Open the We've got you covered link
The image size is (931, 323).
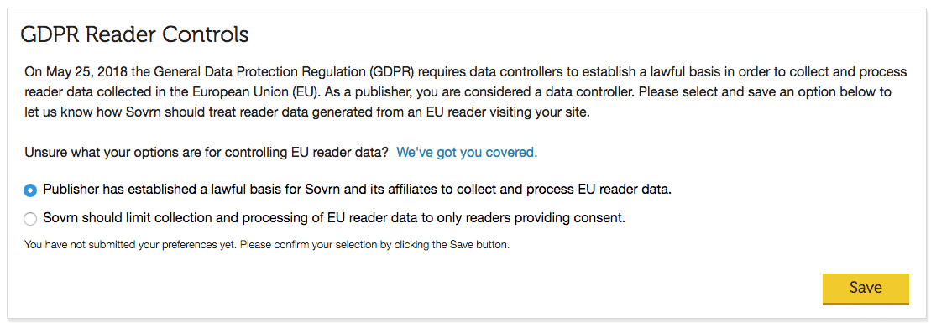click(467, 152)
